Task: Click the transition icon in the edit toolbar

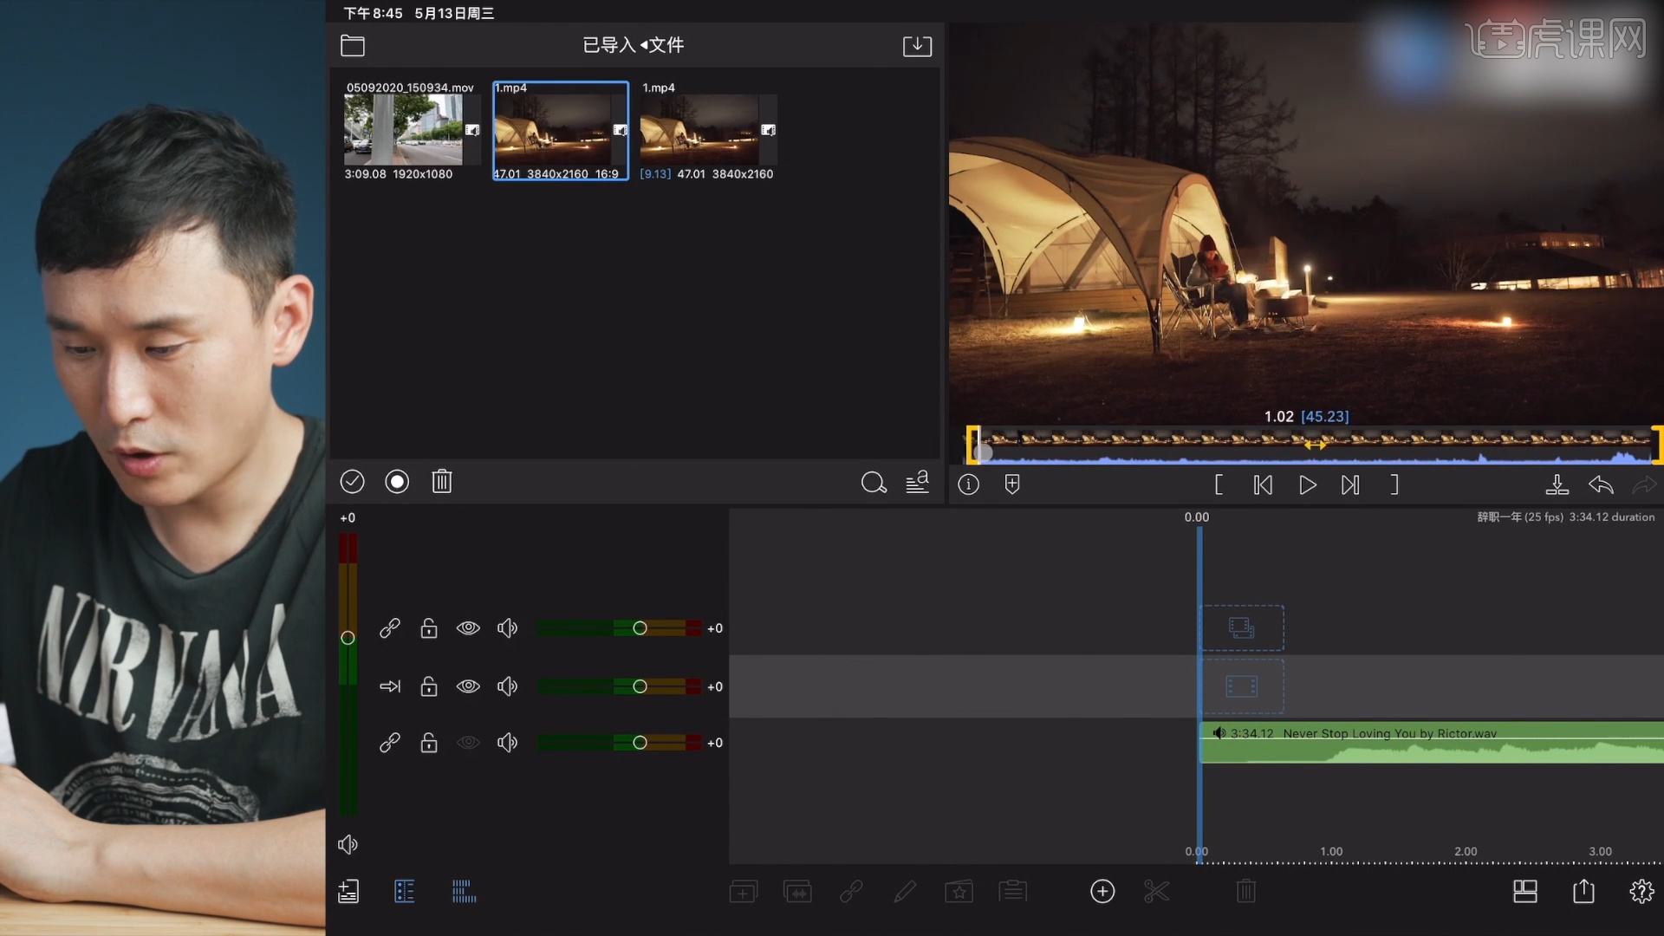Action: point(797,891)
